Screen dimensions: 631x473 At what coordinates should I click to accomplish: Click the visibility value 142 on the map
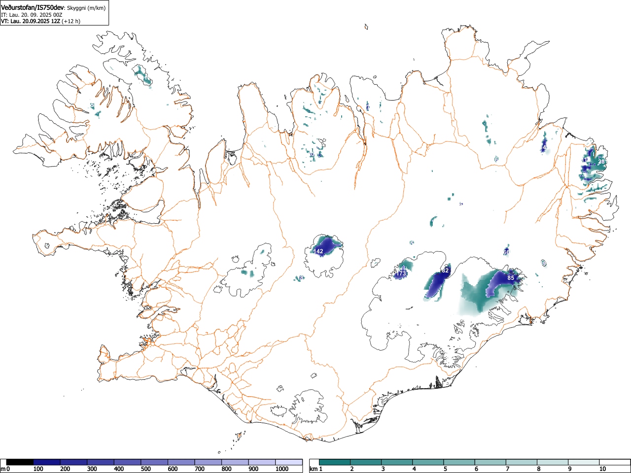tap(319, 251)
